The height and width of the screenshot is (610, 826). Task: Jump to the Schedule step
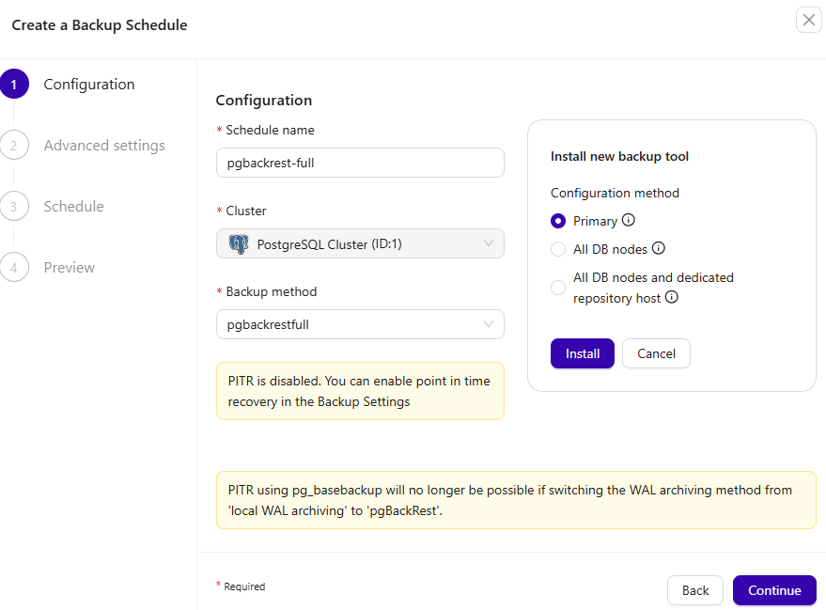point(73,207)
